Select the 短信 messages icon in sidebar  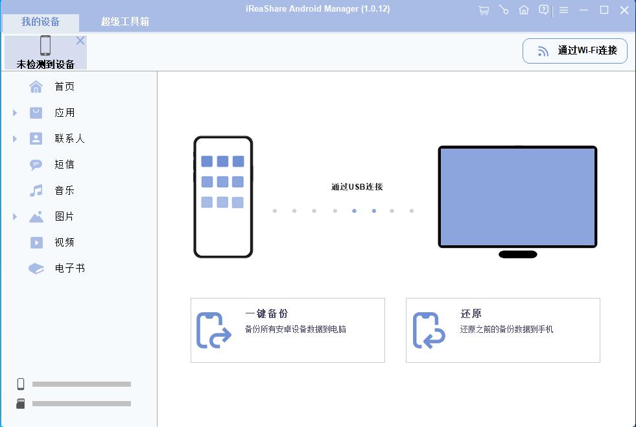tap(36, 164)
